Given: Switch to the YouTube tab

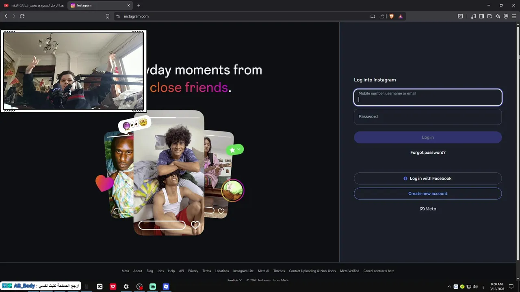Looking at the screenshot, I should pyautogui.click(x=34, y=5).
